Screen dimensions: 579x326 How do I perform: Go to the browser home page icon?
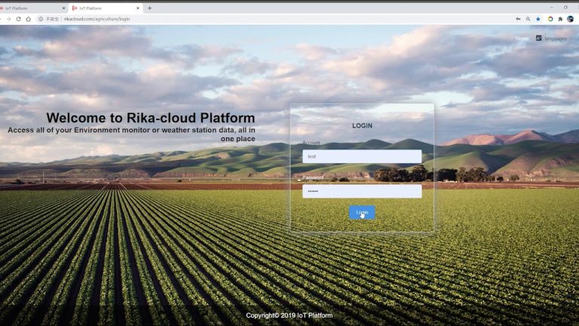pyautogui.click(x=29, y=19)
